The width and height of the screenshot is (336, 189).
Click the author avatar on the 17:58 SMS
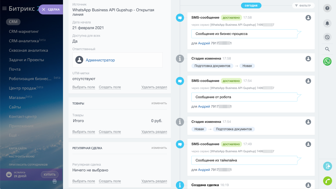tap(308, 18)
